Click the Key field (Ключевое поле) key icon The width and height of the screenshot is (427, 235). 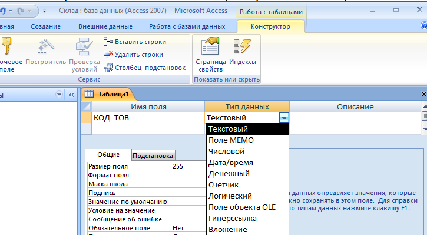pyautogui.click(x=6, y=46)
